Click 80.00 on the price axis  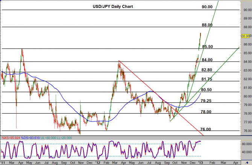[247, 96]
